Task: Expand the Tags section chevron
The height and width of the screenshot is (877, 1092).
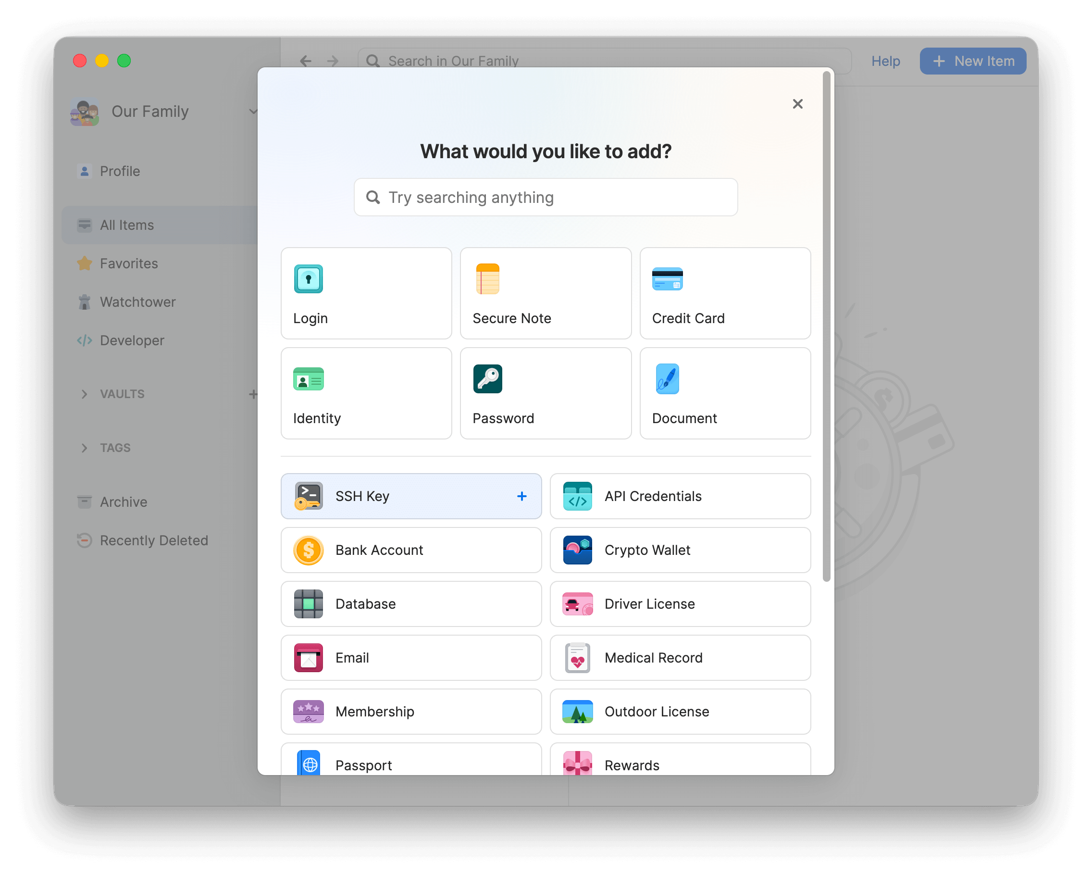Action: click(84, 448)
